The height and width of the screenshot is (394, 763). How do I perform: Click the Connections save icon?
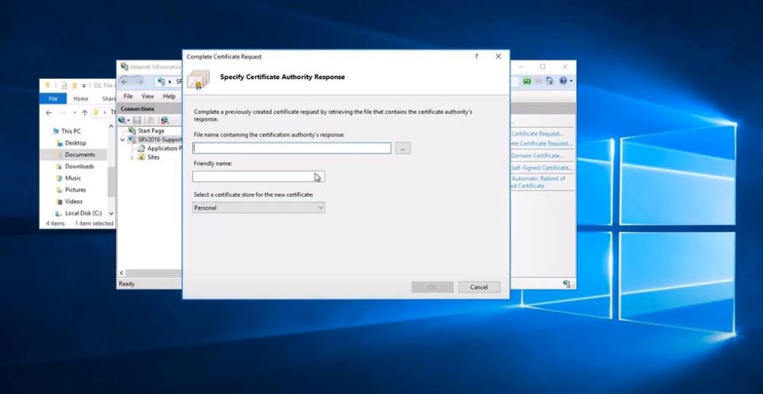point(137,120)
